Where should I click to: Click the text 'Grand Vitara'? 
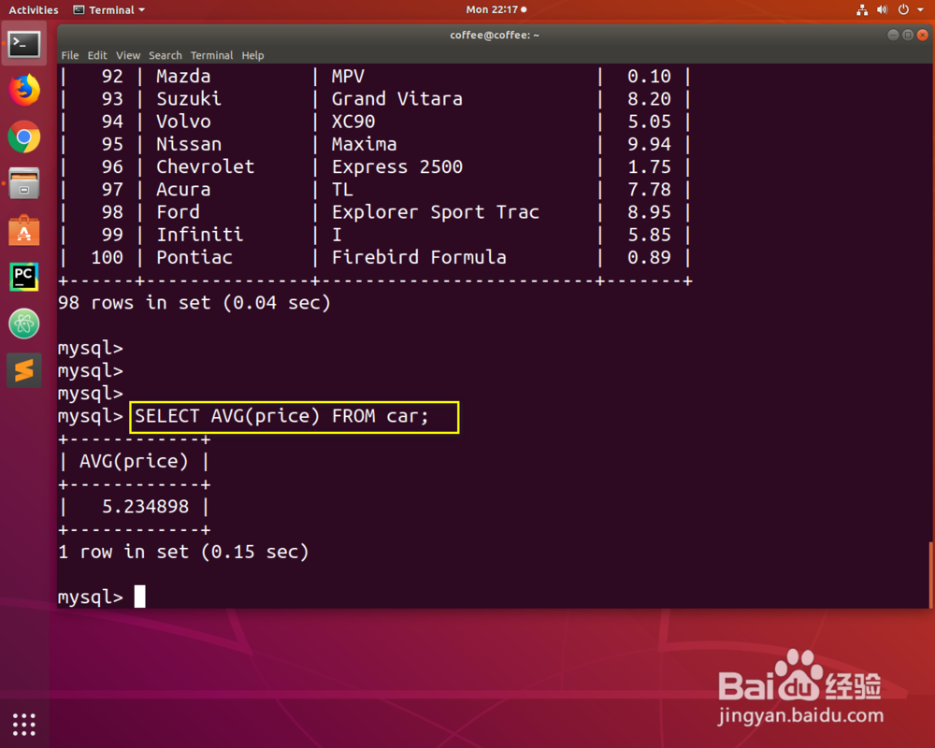397,99
